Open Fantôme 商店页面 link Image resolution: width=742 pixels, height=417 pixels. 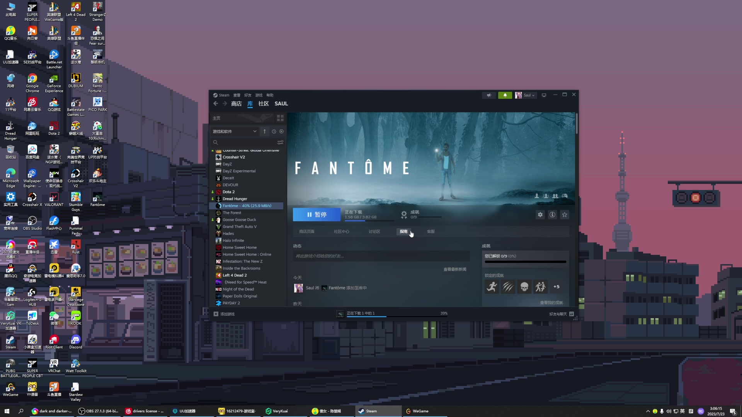click(x=307, y=232)
